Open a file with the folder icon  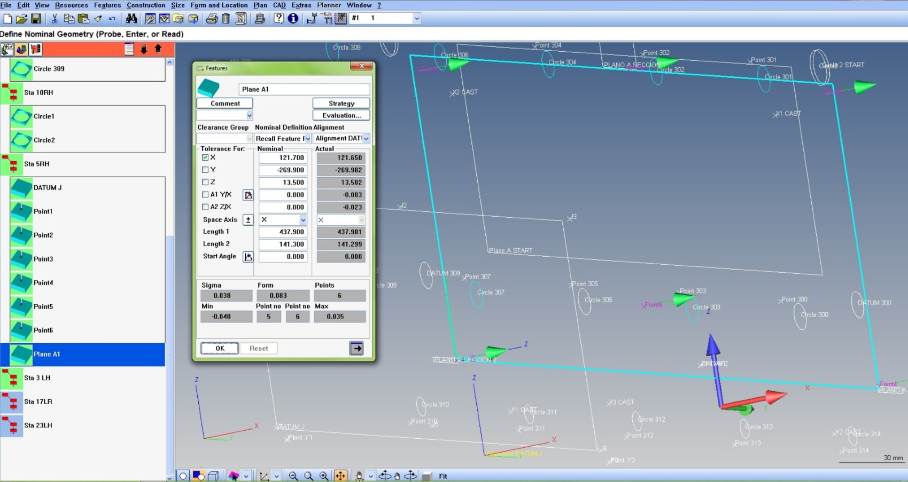click(21, 18)
